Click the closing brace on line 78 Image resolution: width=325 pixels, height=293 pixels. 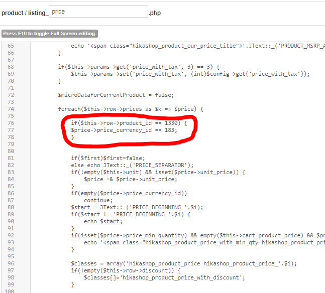pos(72,137)
